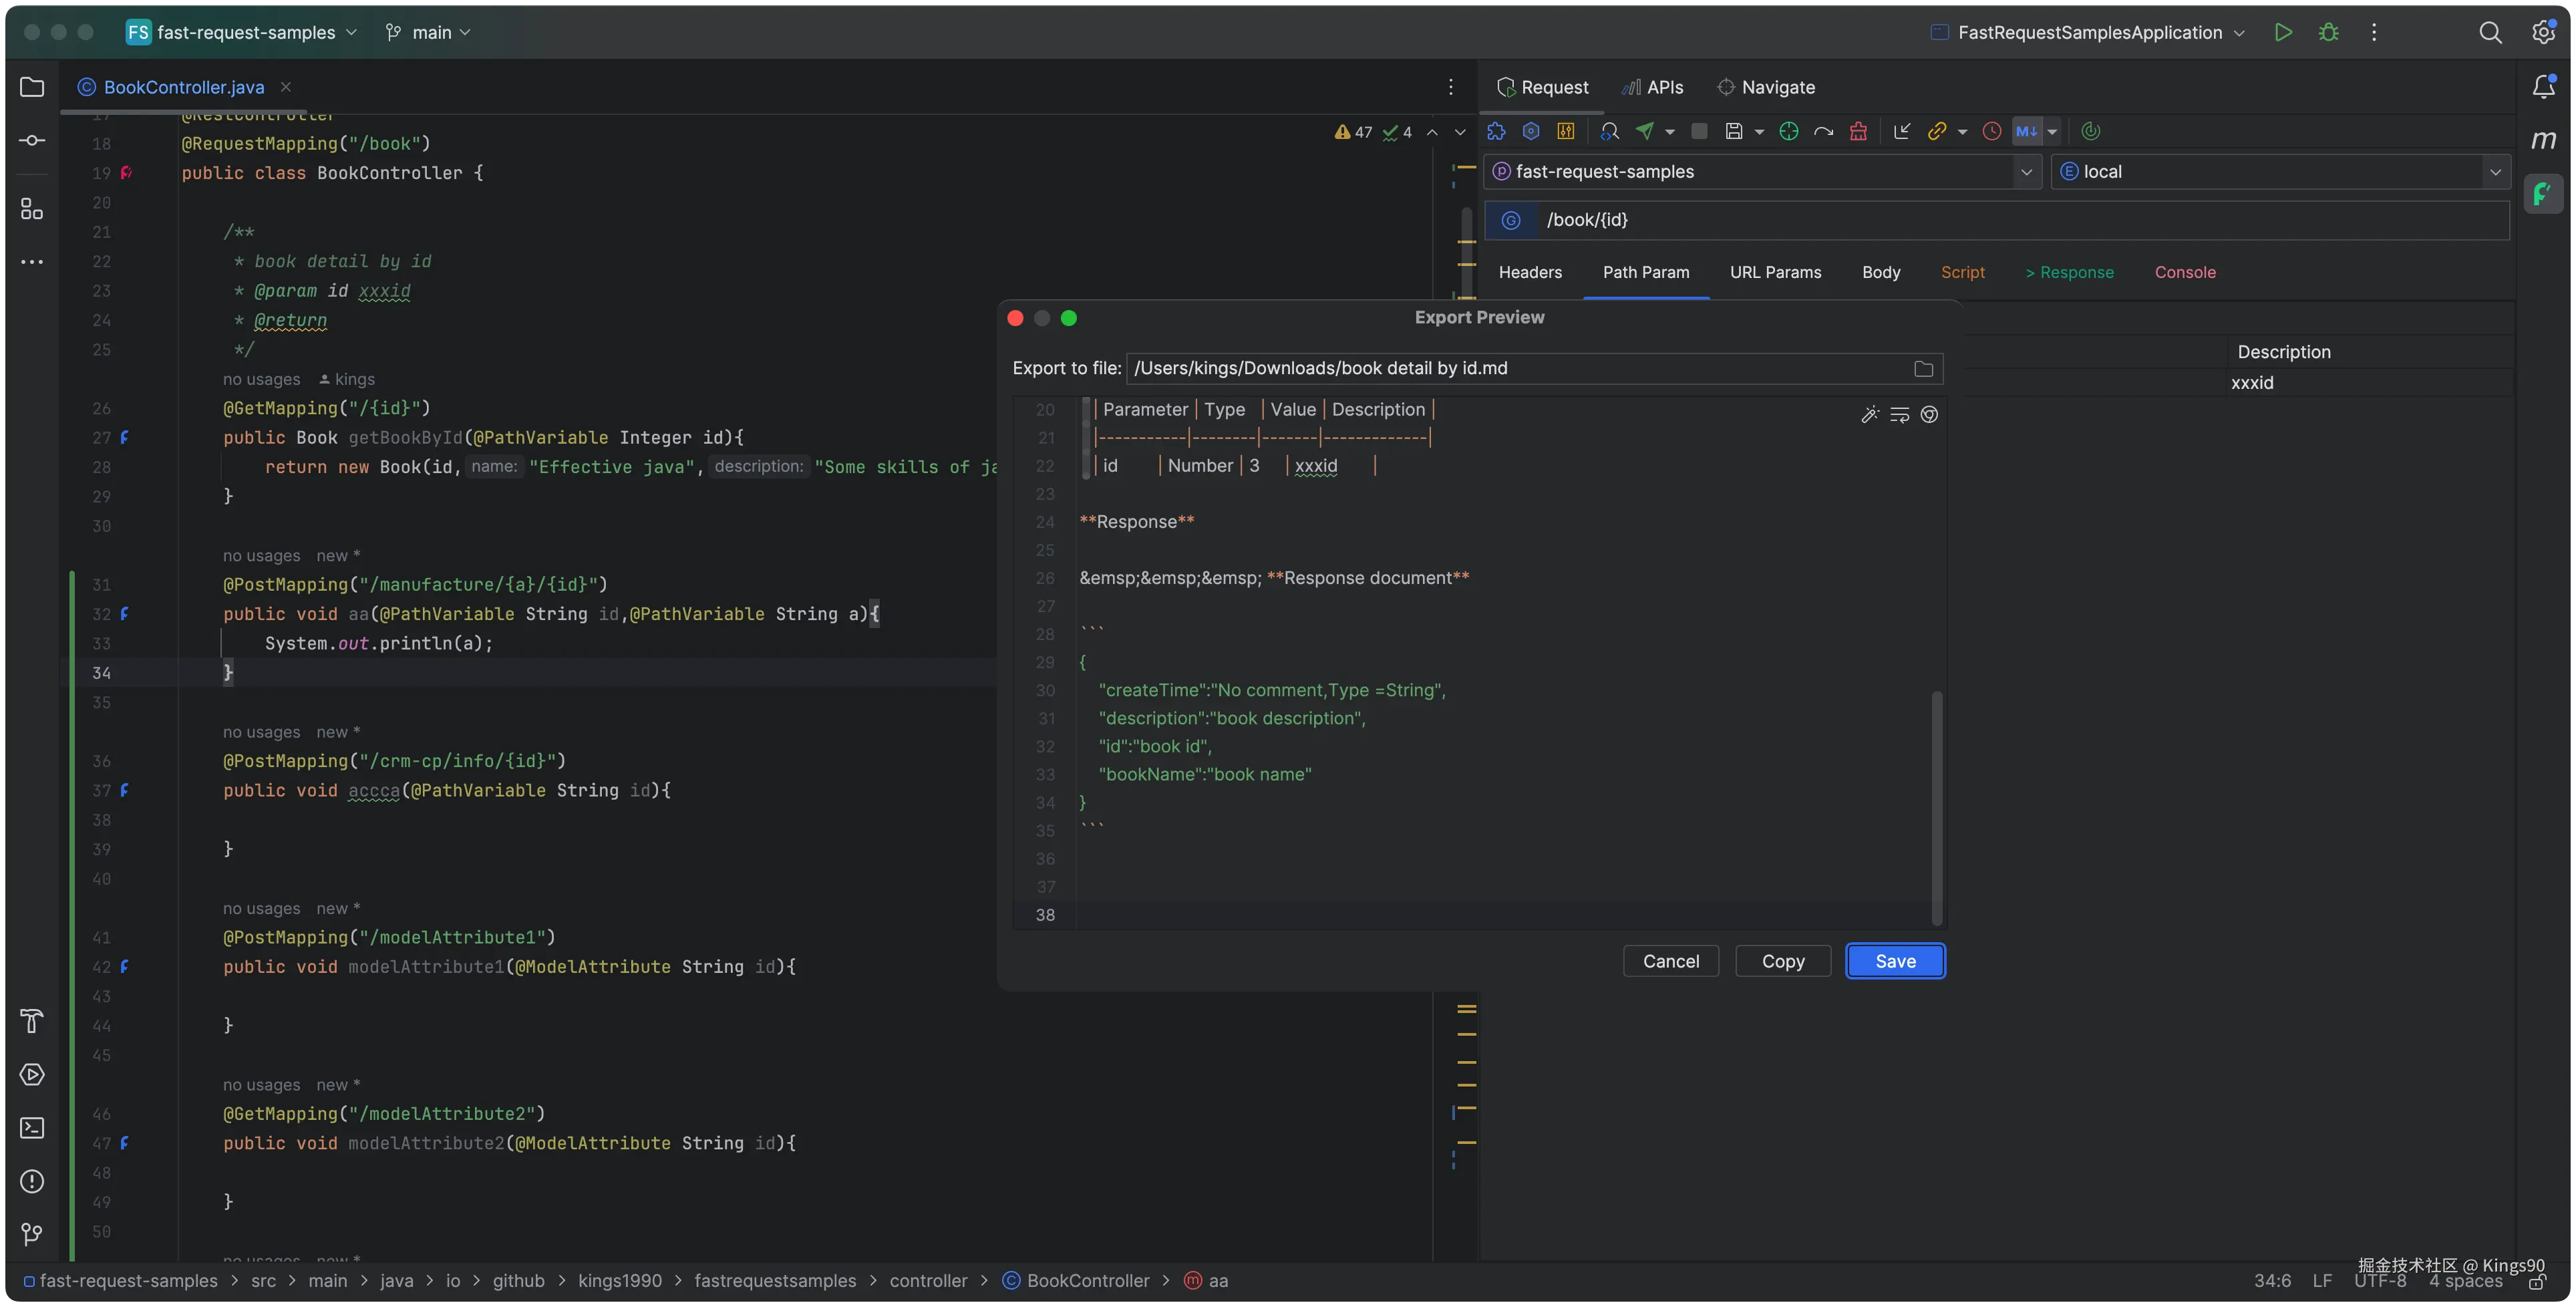The height and width of the screenshot is (1307, 2576).
Task: Click the magic wand icon in export preview
Action: click(1869, 414)
